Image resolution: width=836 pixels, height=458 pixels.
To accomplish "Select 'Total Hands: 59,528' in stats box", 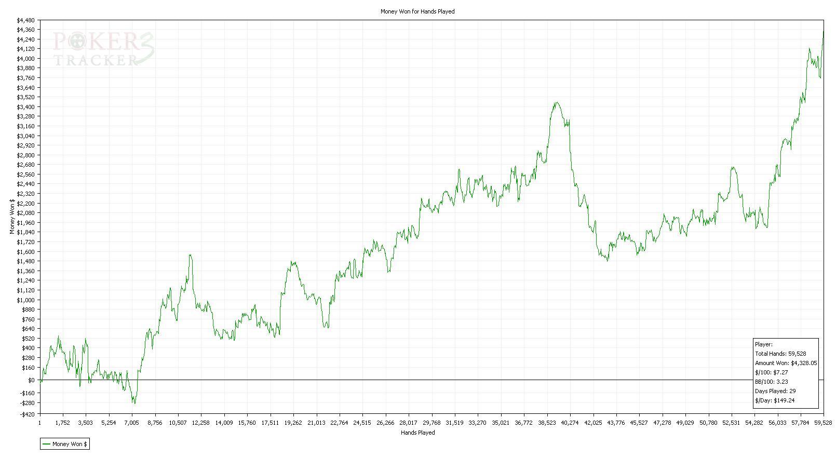I will [780, 354].
